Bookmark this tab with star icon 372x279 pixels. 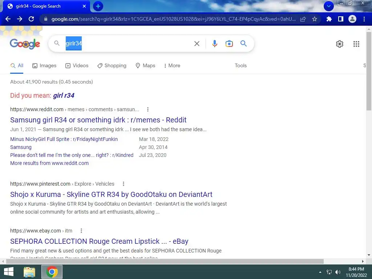click(315, 19)
